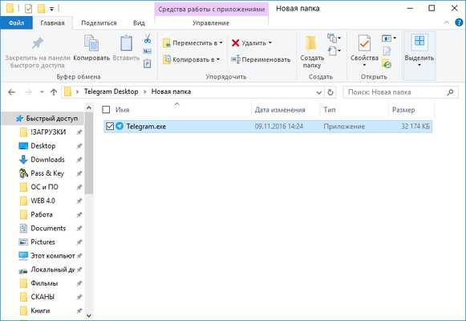
Task: Switch to the View tab
Action: click(x=139, y=23)
